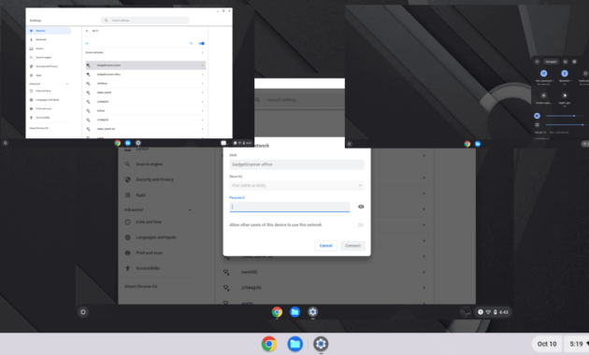This screenshot has height=355, width=589.
Task: Open Files from the small Settings window's shelf
Action: click(128, 143)
